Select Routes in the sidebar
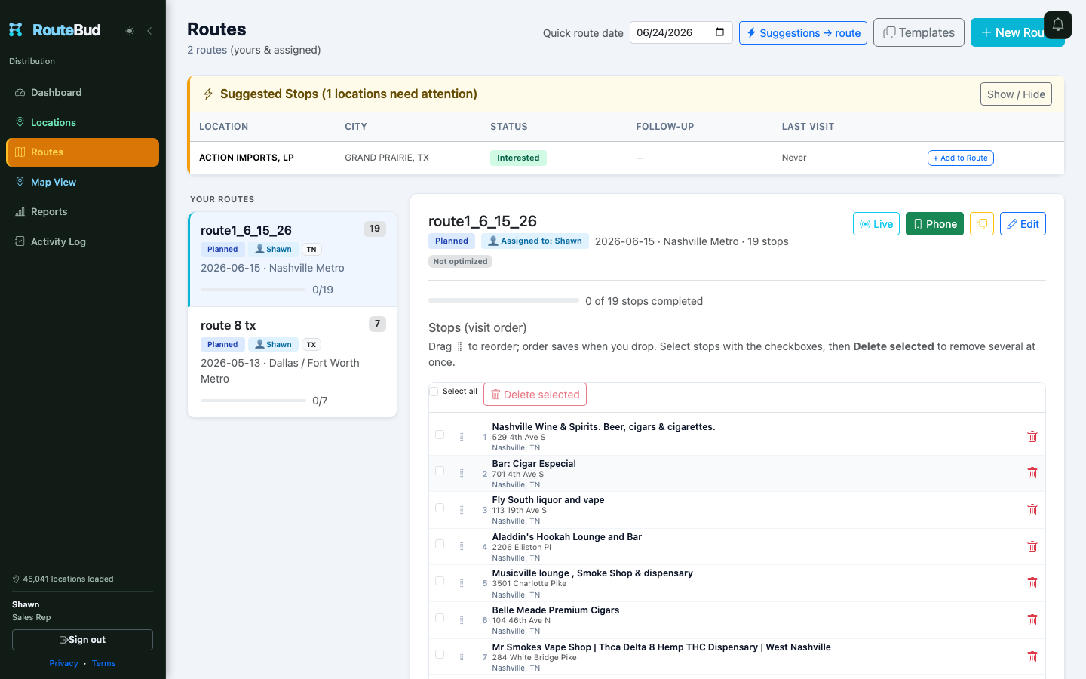The image size is (1086, 679). (x=83, y=152)
